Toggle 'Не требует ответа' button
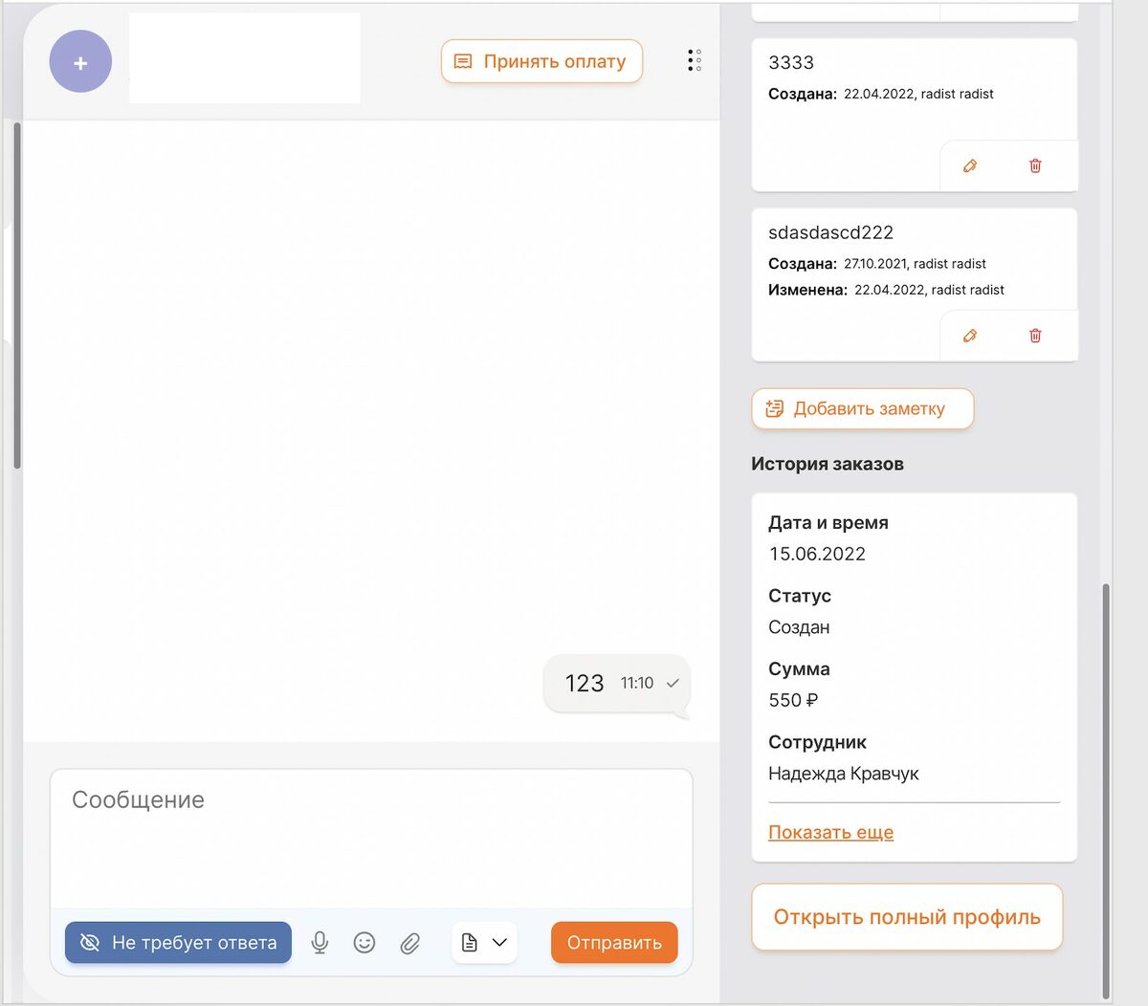This screenshot has width=1148, height=1006. click(178, 943)
